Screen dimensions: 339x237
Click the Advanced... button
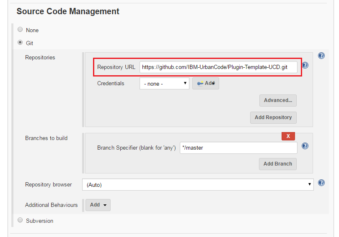(x=278, y=100)
